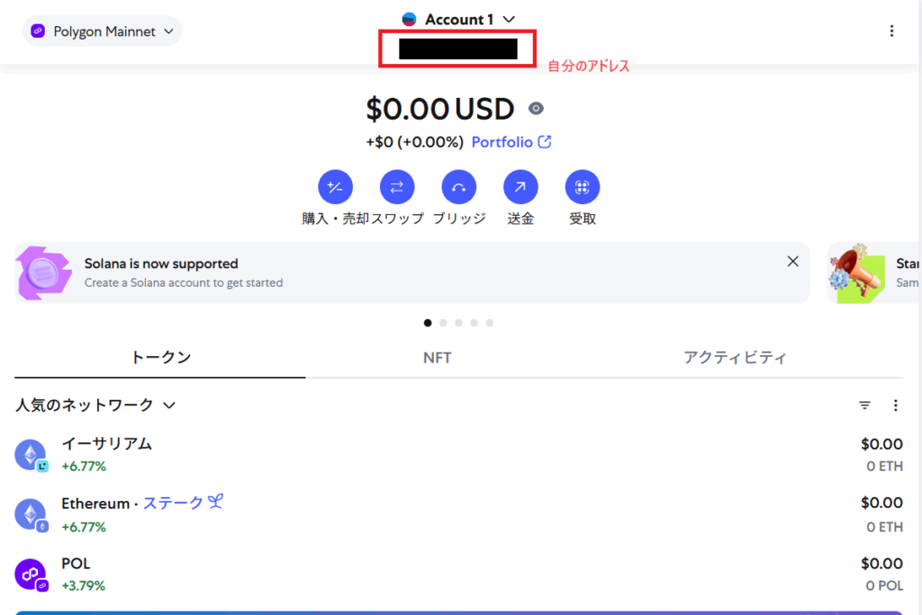
Task: Open the token list filter icon
Action: click(864, 406)
